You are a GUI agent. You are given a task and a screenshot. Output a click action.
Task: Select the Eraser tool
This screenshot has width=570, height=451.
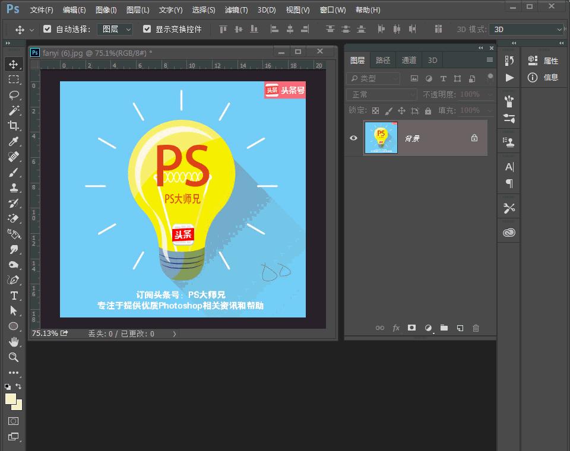coord(14,218)
